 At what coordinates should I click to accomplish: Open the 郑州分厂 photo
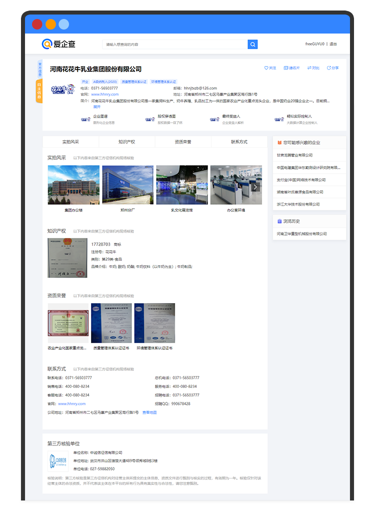tap(128, 185)
